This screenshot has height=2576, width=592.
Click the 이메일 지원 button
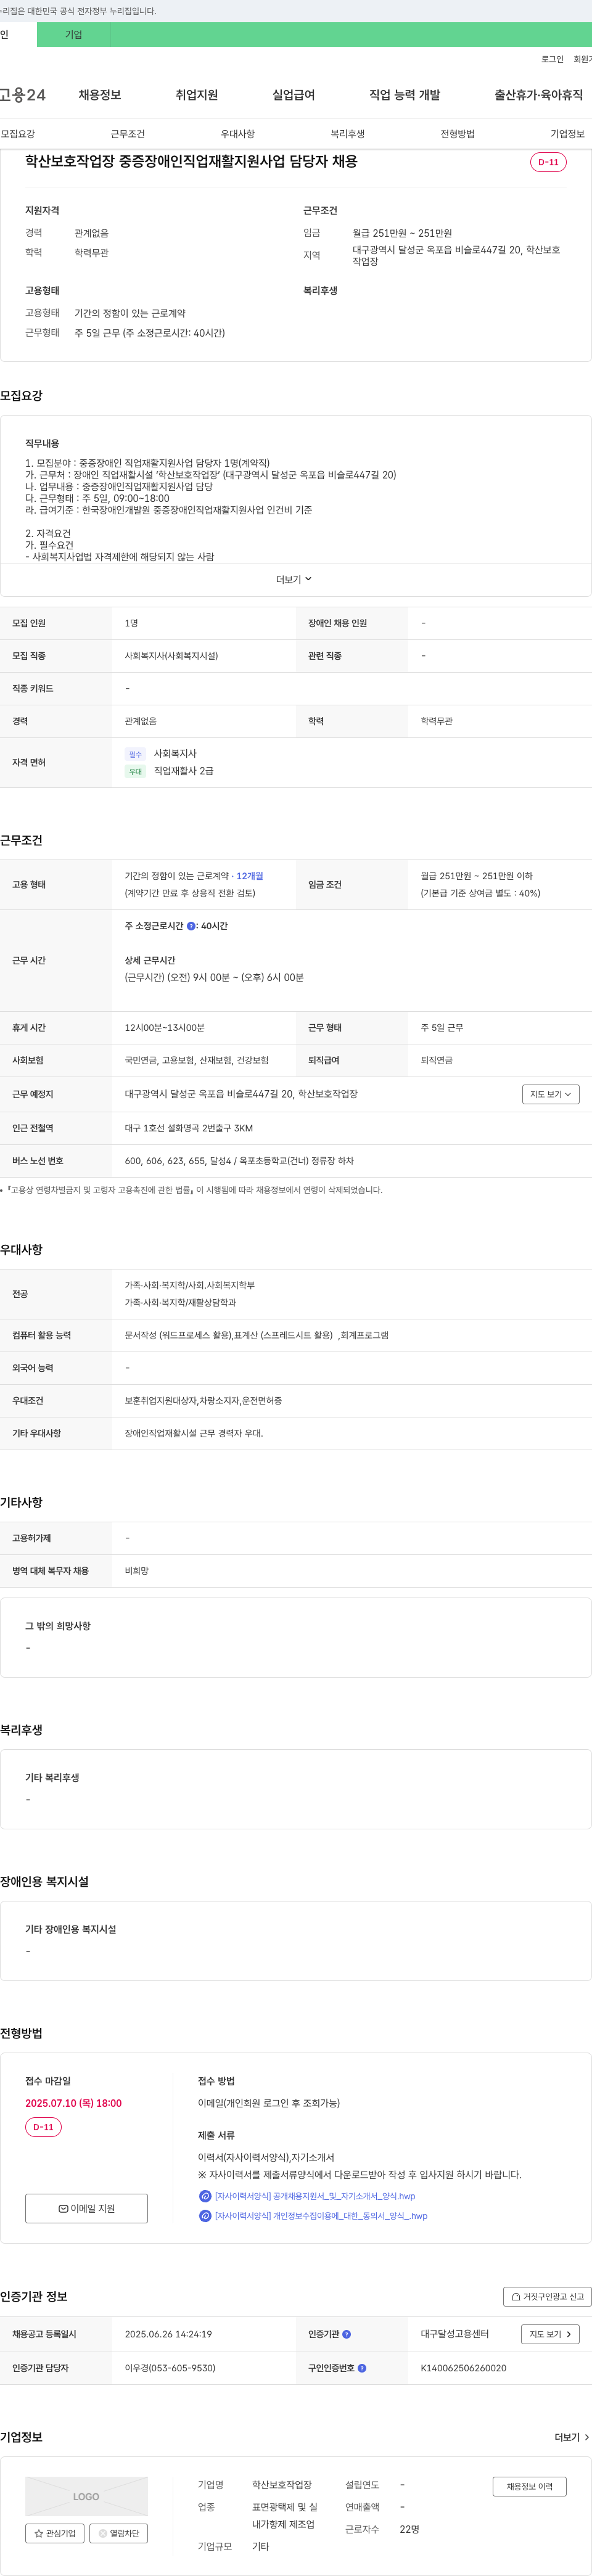click(87, 2208)
